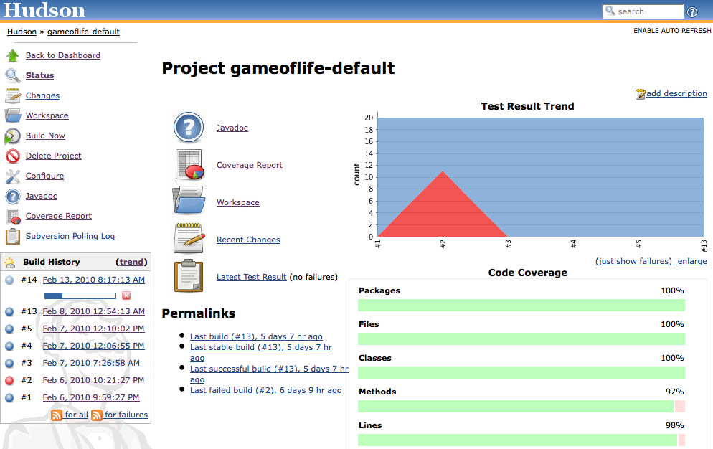The height and width of the screenshot is (449, 713).
Task: Click the Hudson breadcrumb link
Action: tap(22, 32)
